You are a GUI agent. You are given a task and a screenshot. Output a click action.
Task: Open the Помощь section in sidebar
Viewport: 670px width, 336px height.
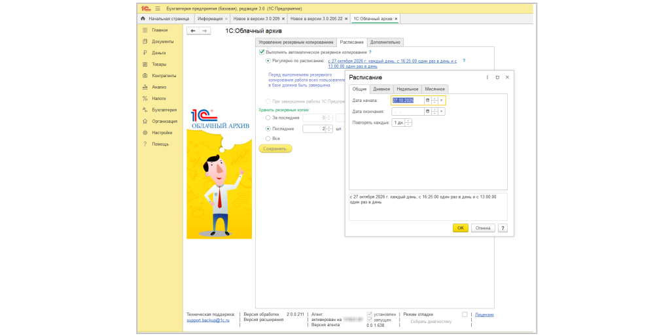(160, 144)
